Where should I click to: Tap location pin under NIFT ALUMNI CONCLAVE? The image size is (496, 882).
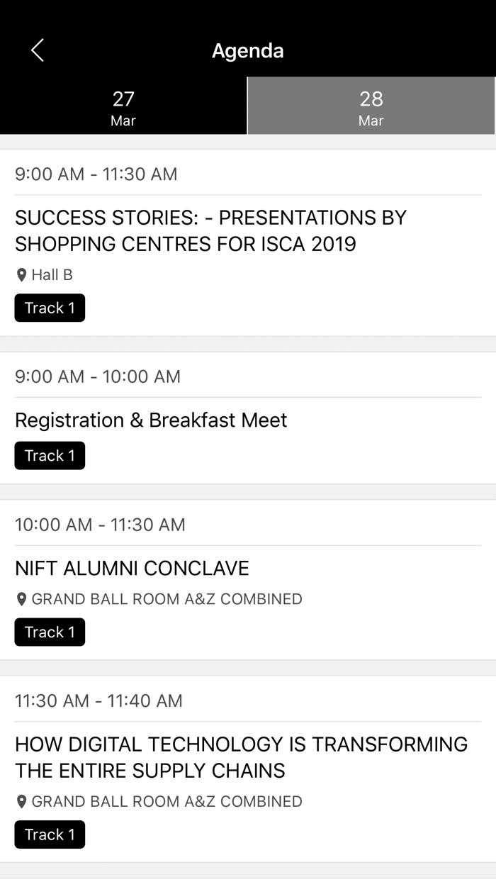[x=21, y=600]
